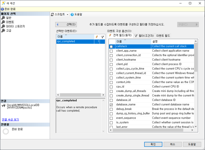The width and height of the screenshot is (205, 150).
Task: Maximize the 새 세션 window
Action: [x=190, y=3]
